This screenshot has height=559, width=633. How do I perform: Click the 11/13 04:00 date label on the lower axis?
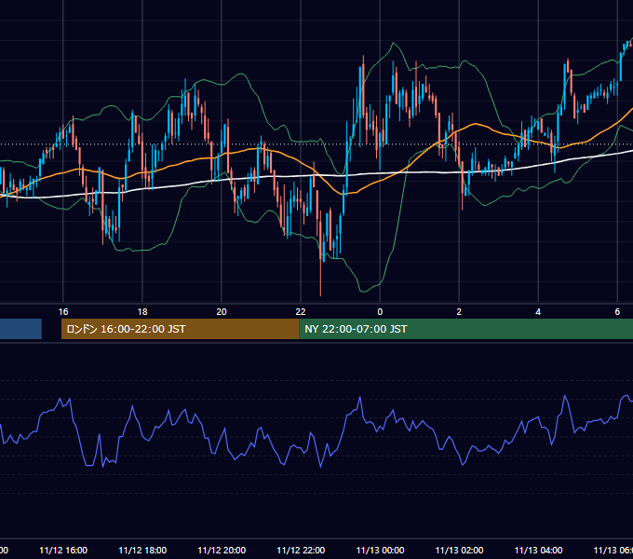coord(538,551)
